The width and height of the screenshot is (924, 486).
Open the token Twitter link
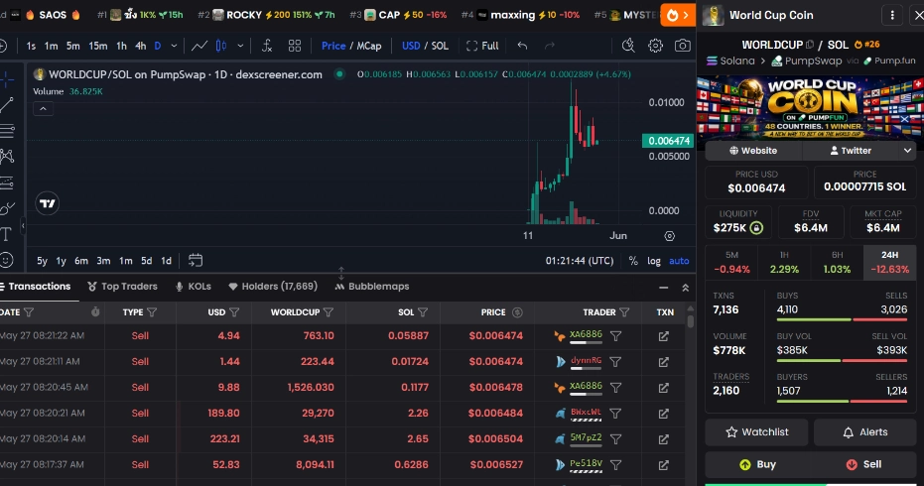(851, 151)
